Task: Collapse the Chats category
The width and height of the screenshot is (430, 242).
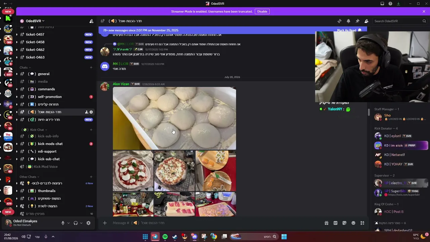Action: pos(25,68)
